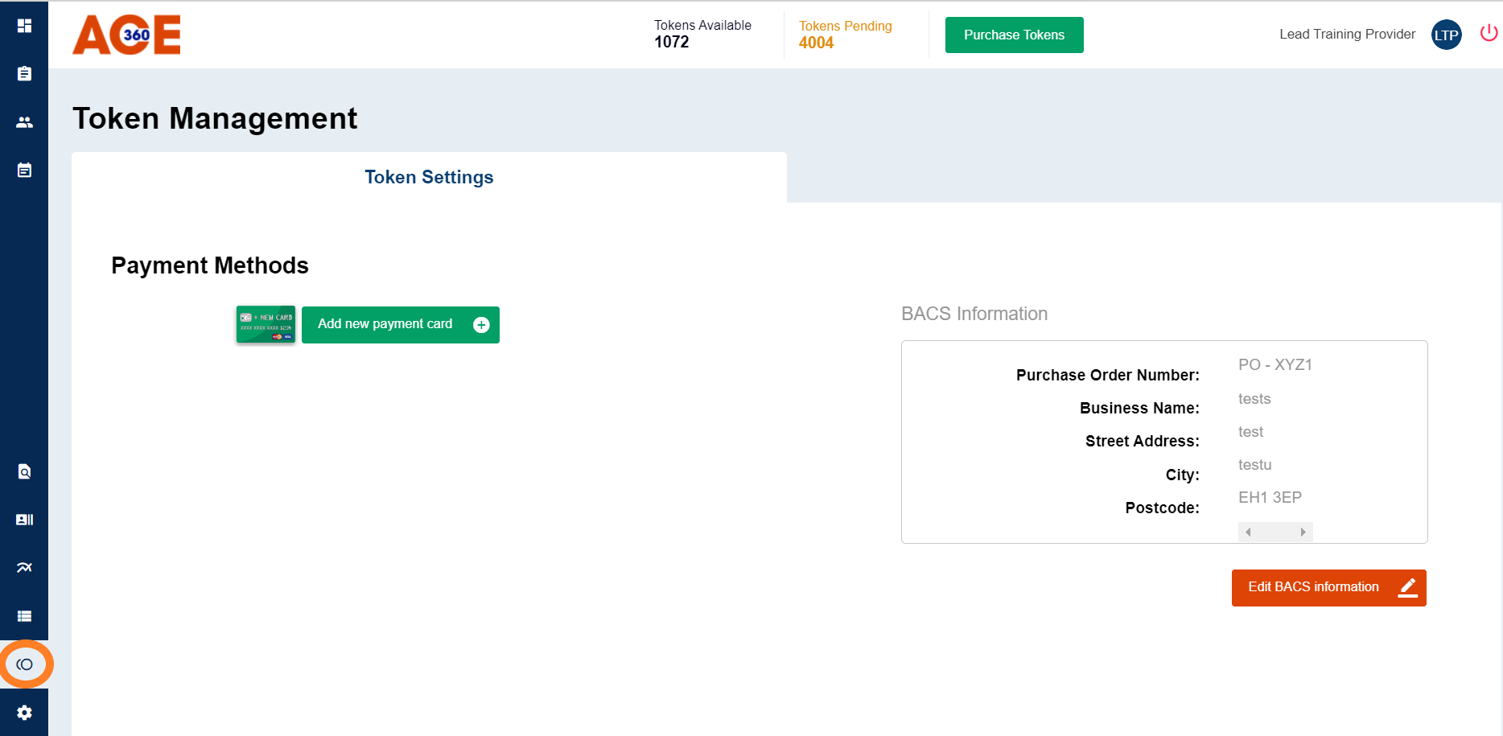Select the list view icon in the sidebar
Image resolution: width=1503 pixels, height=736 pixels.
pos(24,615)
